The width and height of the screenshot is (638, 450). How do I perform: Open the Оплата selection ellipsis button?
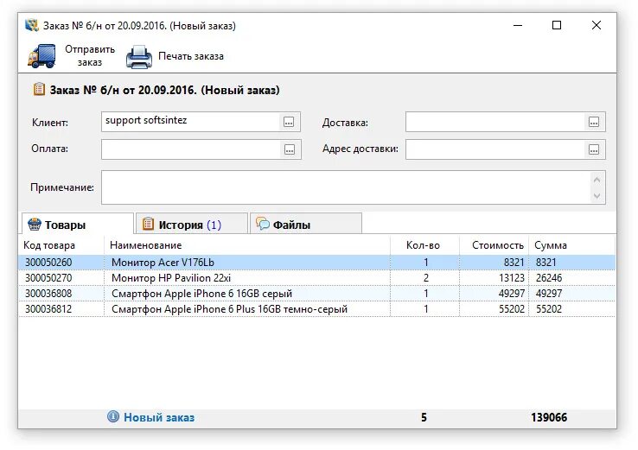click(x=290, y=149)
